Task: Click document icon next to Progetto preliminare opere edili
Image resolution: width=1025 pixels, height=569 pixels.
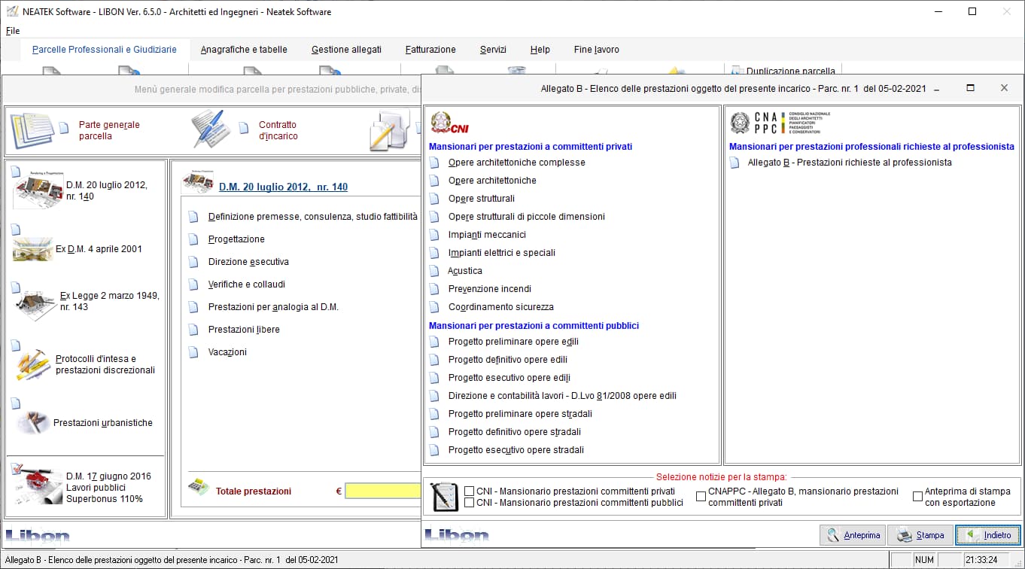Action: pos(433,342)
